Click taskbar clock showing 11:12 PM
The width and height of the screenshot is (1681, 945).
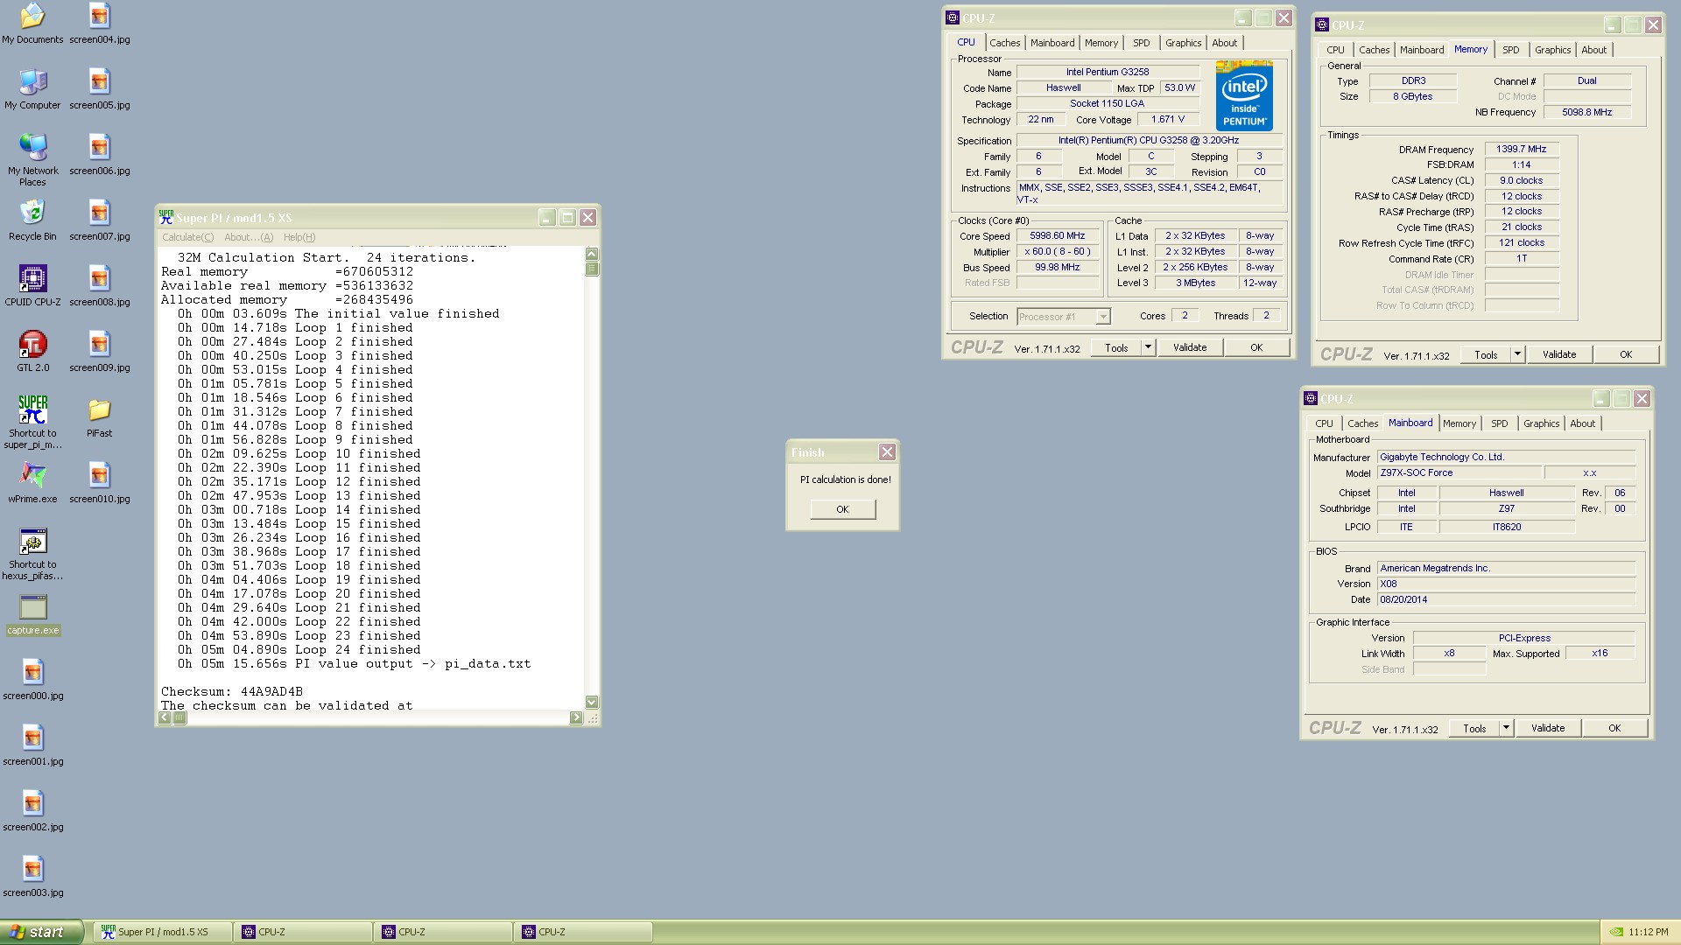1648,933
